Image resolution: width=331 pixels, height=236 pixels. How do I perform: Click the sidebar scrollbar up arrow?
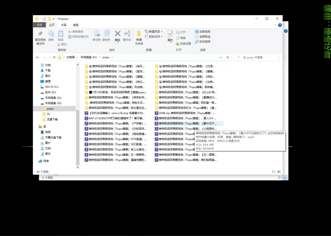point(78,64)
